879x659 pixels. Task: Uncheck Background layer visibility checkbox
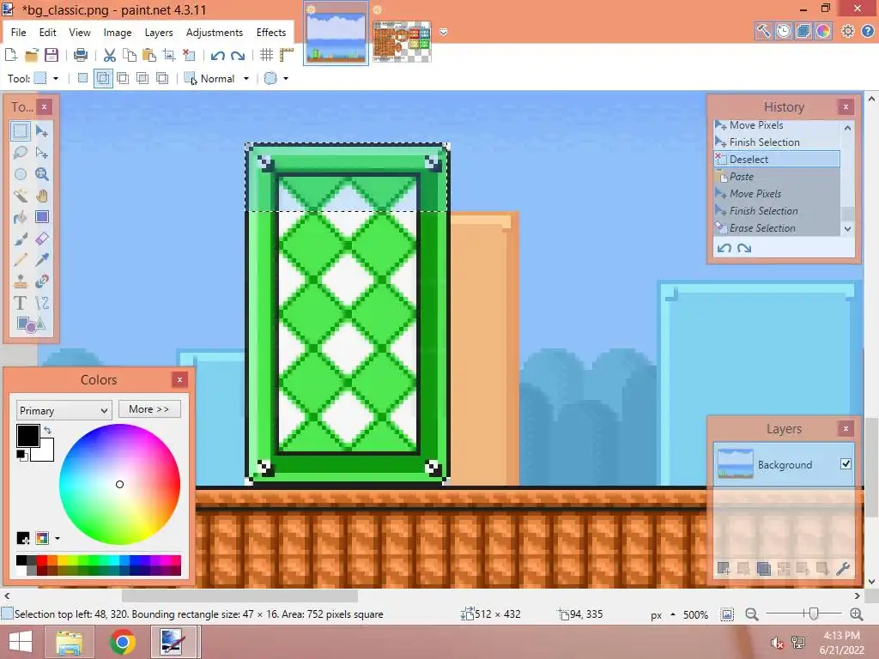[846, 464]
